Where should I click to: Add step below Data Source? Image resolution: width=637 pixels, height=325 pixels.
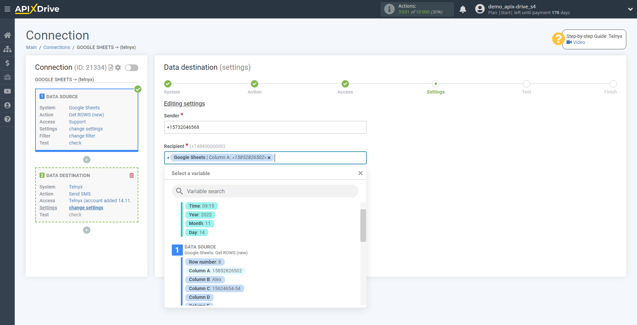tap(87, 160)
